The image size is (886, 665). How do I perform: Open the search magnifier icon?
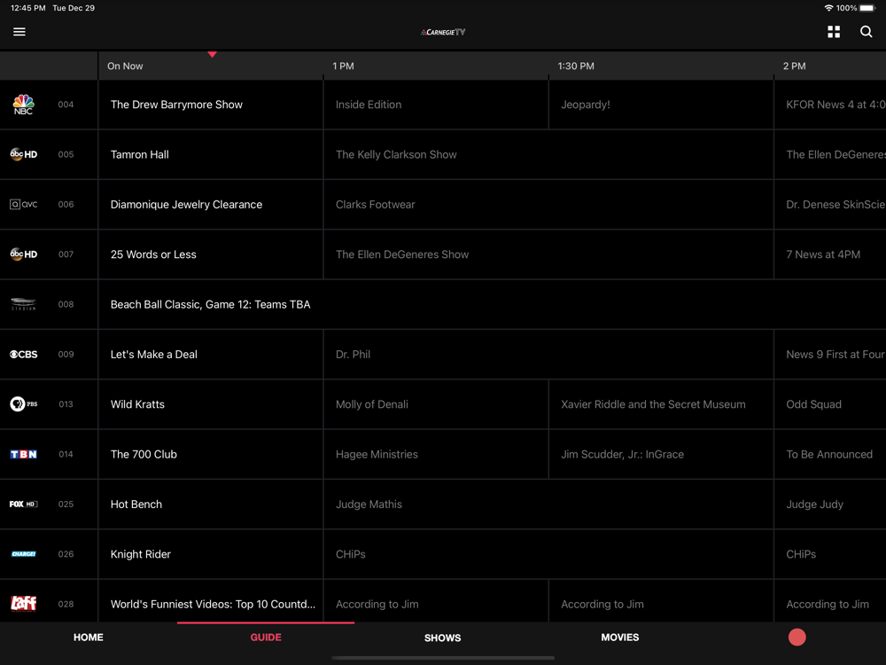(x=866, y=32)
